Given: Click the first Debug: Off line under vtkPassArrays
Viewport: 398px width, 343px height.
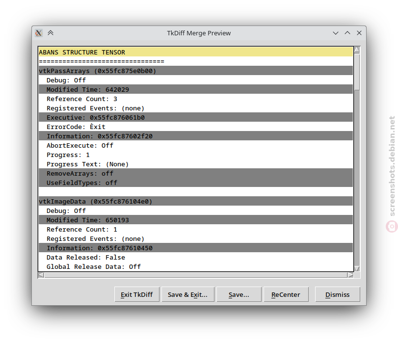Looking at the screenshot, I should pyautogui.click(x=196, y=80).
